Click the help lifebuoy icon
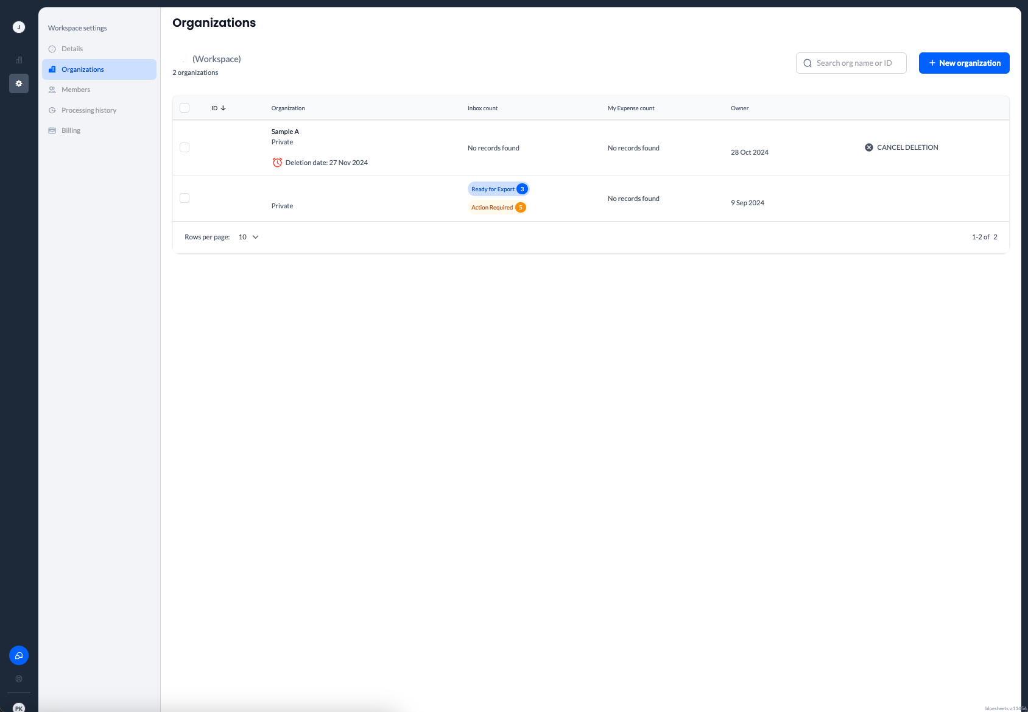Viewport: 1028px width, 712px height. tap(19, 679)
